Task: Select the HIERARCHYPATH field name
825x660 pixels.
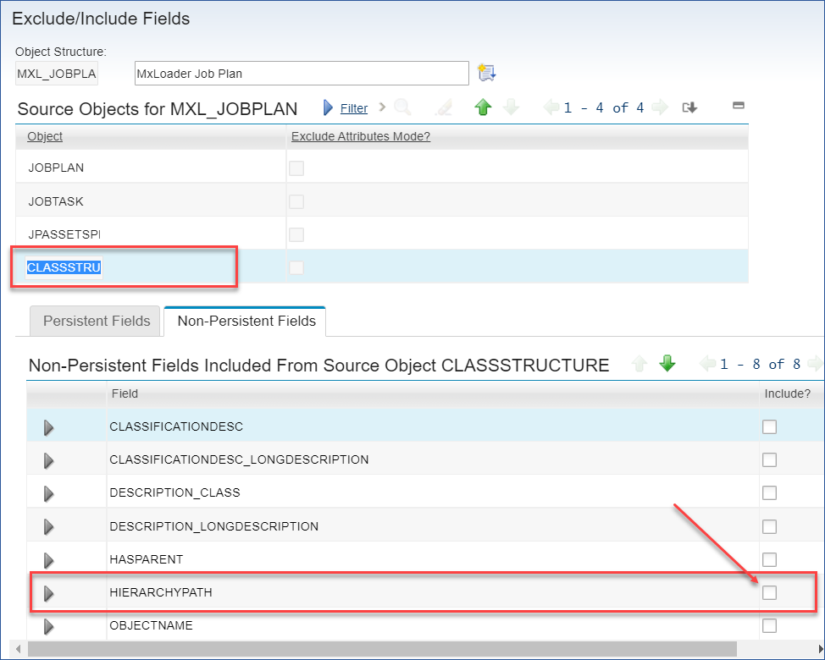Action: tap(161, 592)
